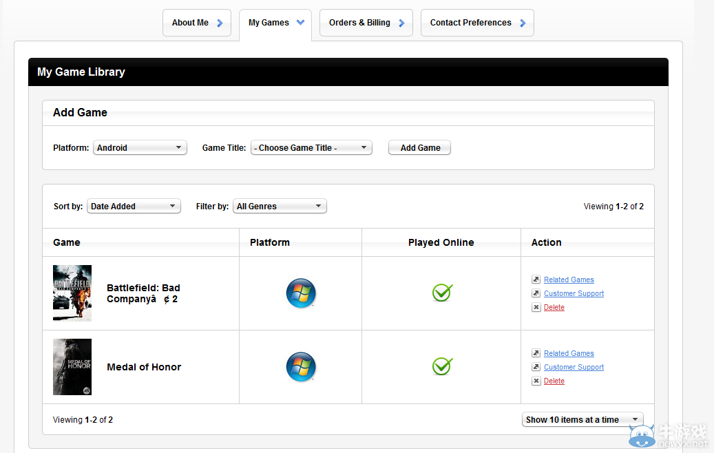Open the Choose Game Title dropdown
The height and width of the screenshot is (453, 714).
point(311,147)
